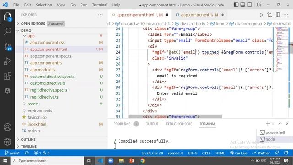Change language mode HTML in status bar
The height and width of the screenshot is (165, 293).
coord(220,153)
